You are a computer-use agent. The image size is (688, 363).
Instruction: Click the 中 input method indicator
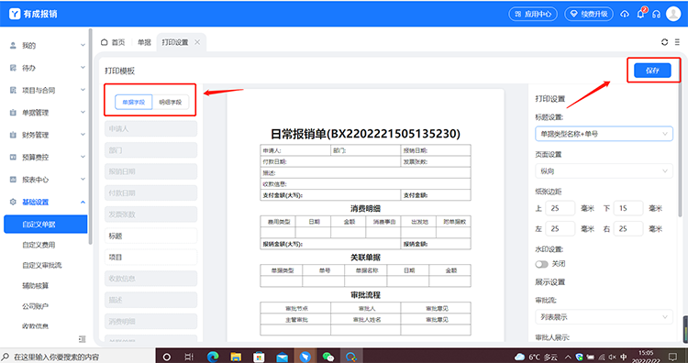click(x=624, y=357)
